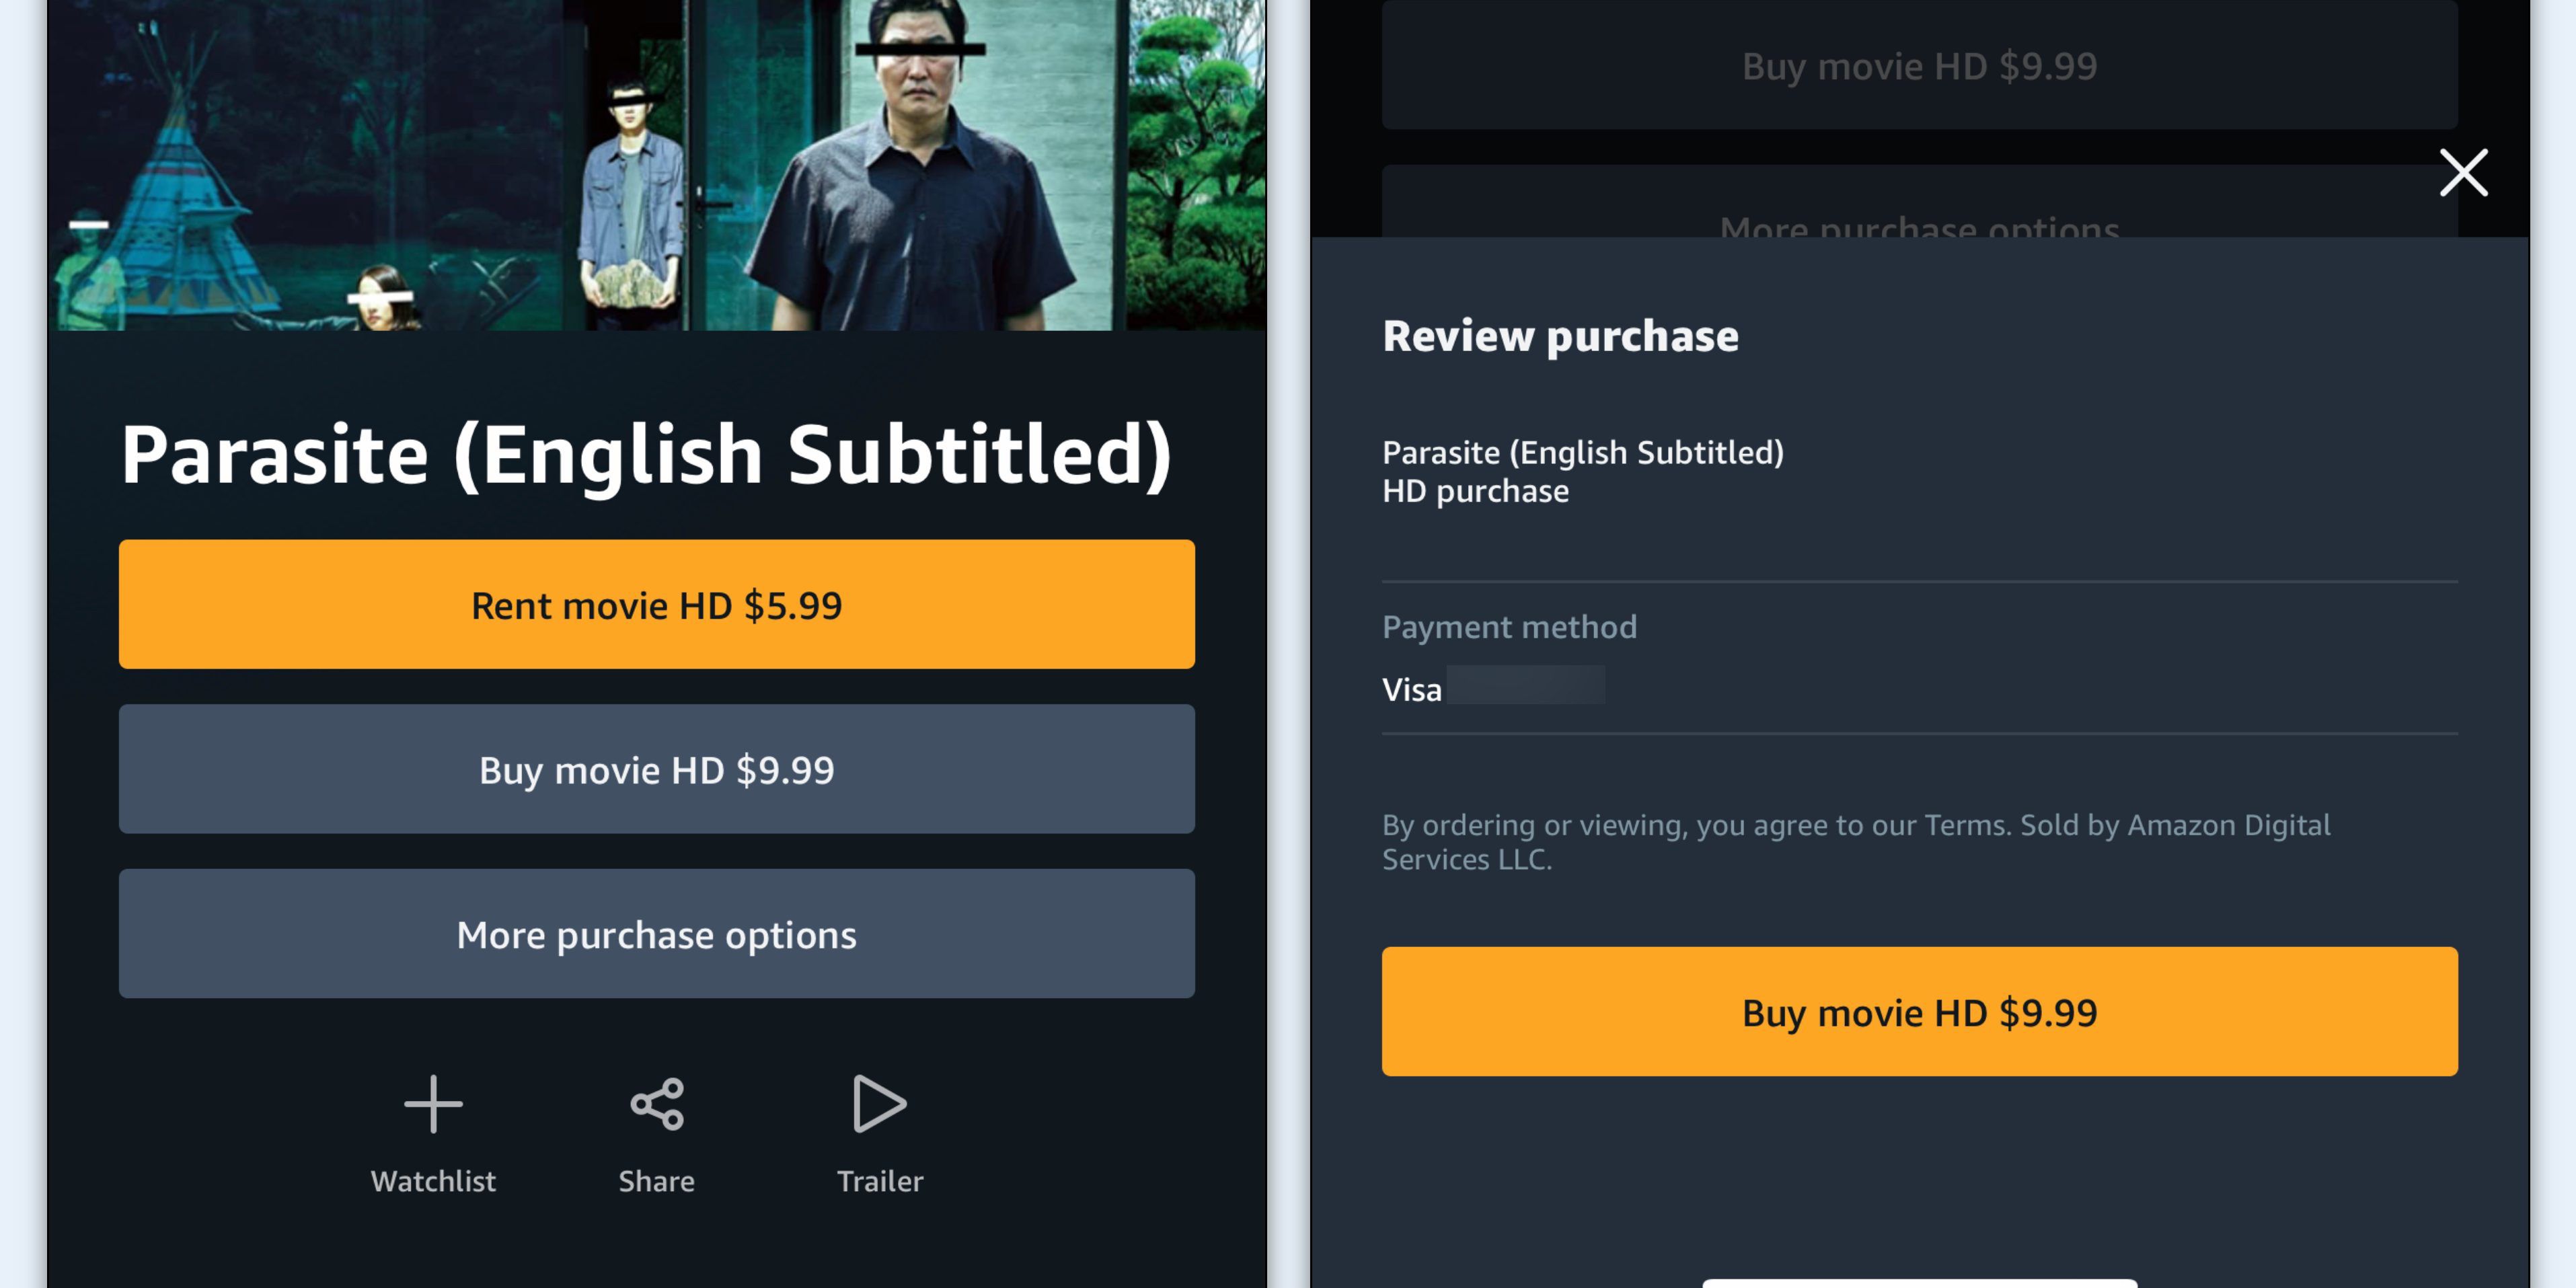
Task: Open the Terms link in the disclaimer
Action: [1966, 825]
